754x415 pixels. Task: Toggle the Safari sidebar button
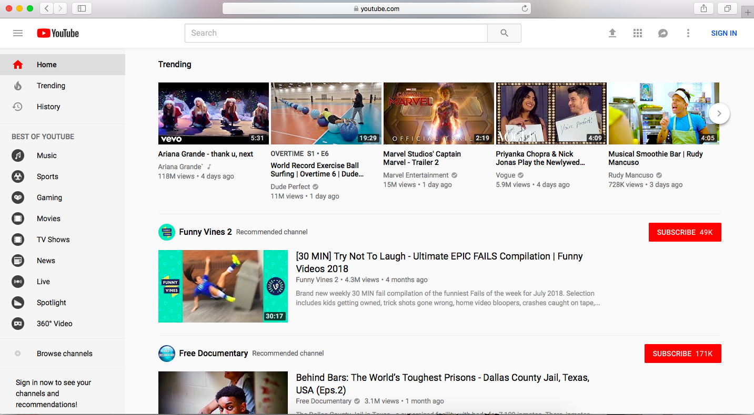[x=82, y=8]
